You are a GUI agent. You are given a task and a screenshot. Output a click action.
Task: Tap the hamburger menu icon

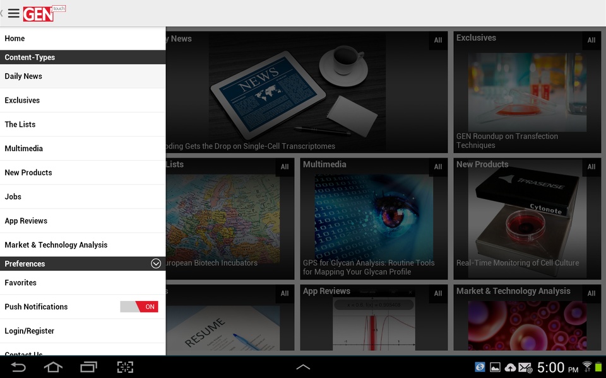click(13, 13)
